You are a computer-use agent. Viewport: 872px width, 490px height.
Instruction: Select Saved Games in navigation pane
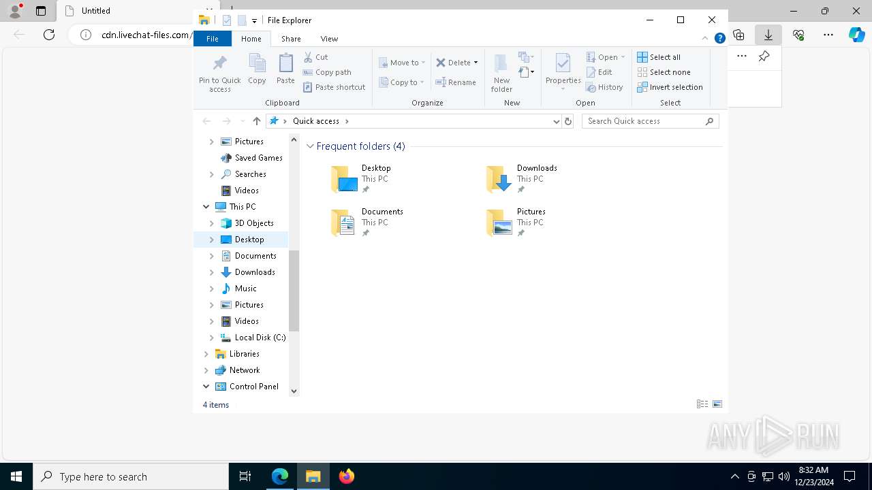click(x=258, y=158)
